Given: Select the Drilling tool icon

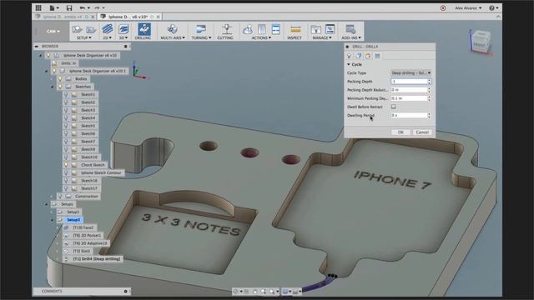Looking at the screenshot, I should click(x=144, y=29).
